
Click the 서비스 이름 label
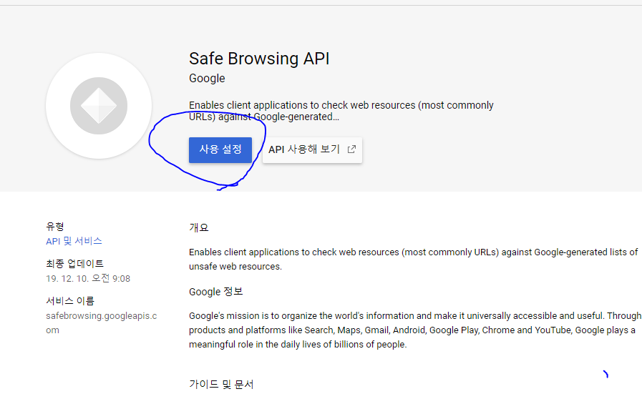click(x=70, y=301)
